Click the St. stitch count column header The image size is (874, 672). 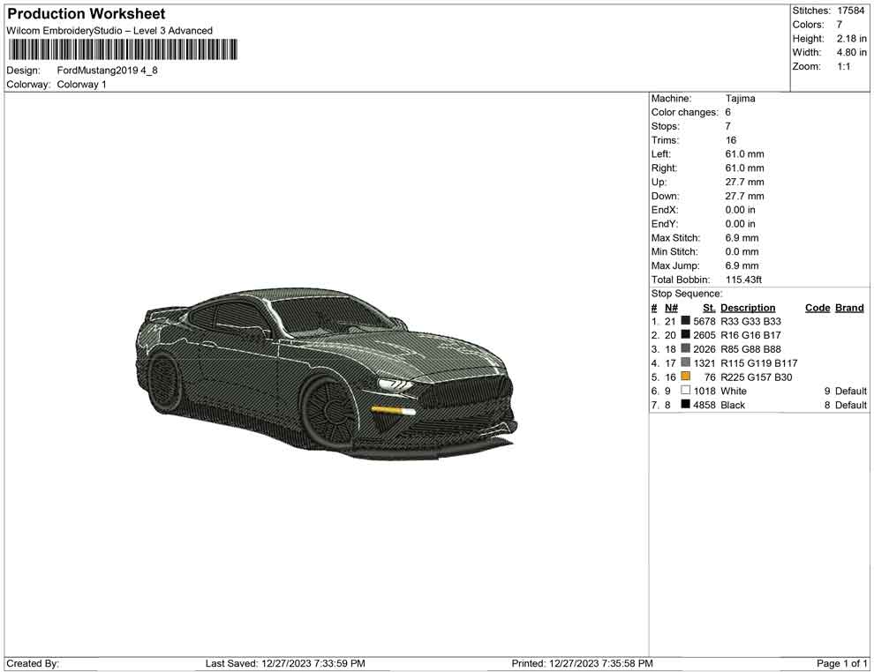[x=709, y=308]
